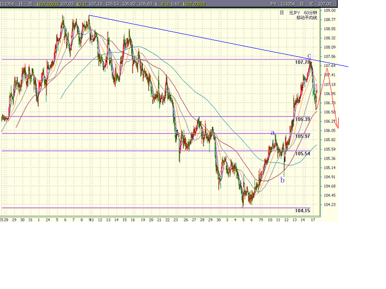The image size is (386, 289).
Task: Click the 108.32 price axis value
Action: tap(330, 38)
